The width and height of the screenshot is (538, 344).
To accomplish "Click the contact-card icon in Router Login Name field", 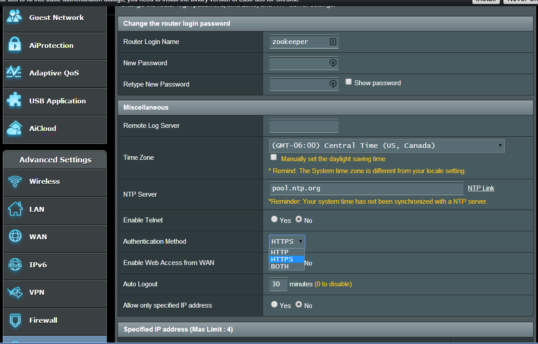I will point(333,42).
